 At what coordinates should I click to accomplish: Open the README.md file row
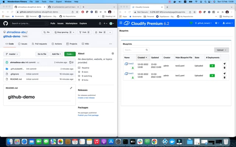(39, 79)
